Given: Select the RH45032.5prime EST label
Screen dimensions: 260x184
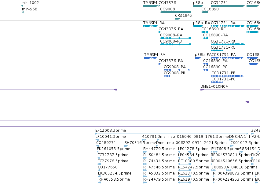Looking at the screenshot, I should pos(159,173).
